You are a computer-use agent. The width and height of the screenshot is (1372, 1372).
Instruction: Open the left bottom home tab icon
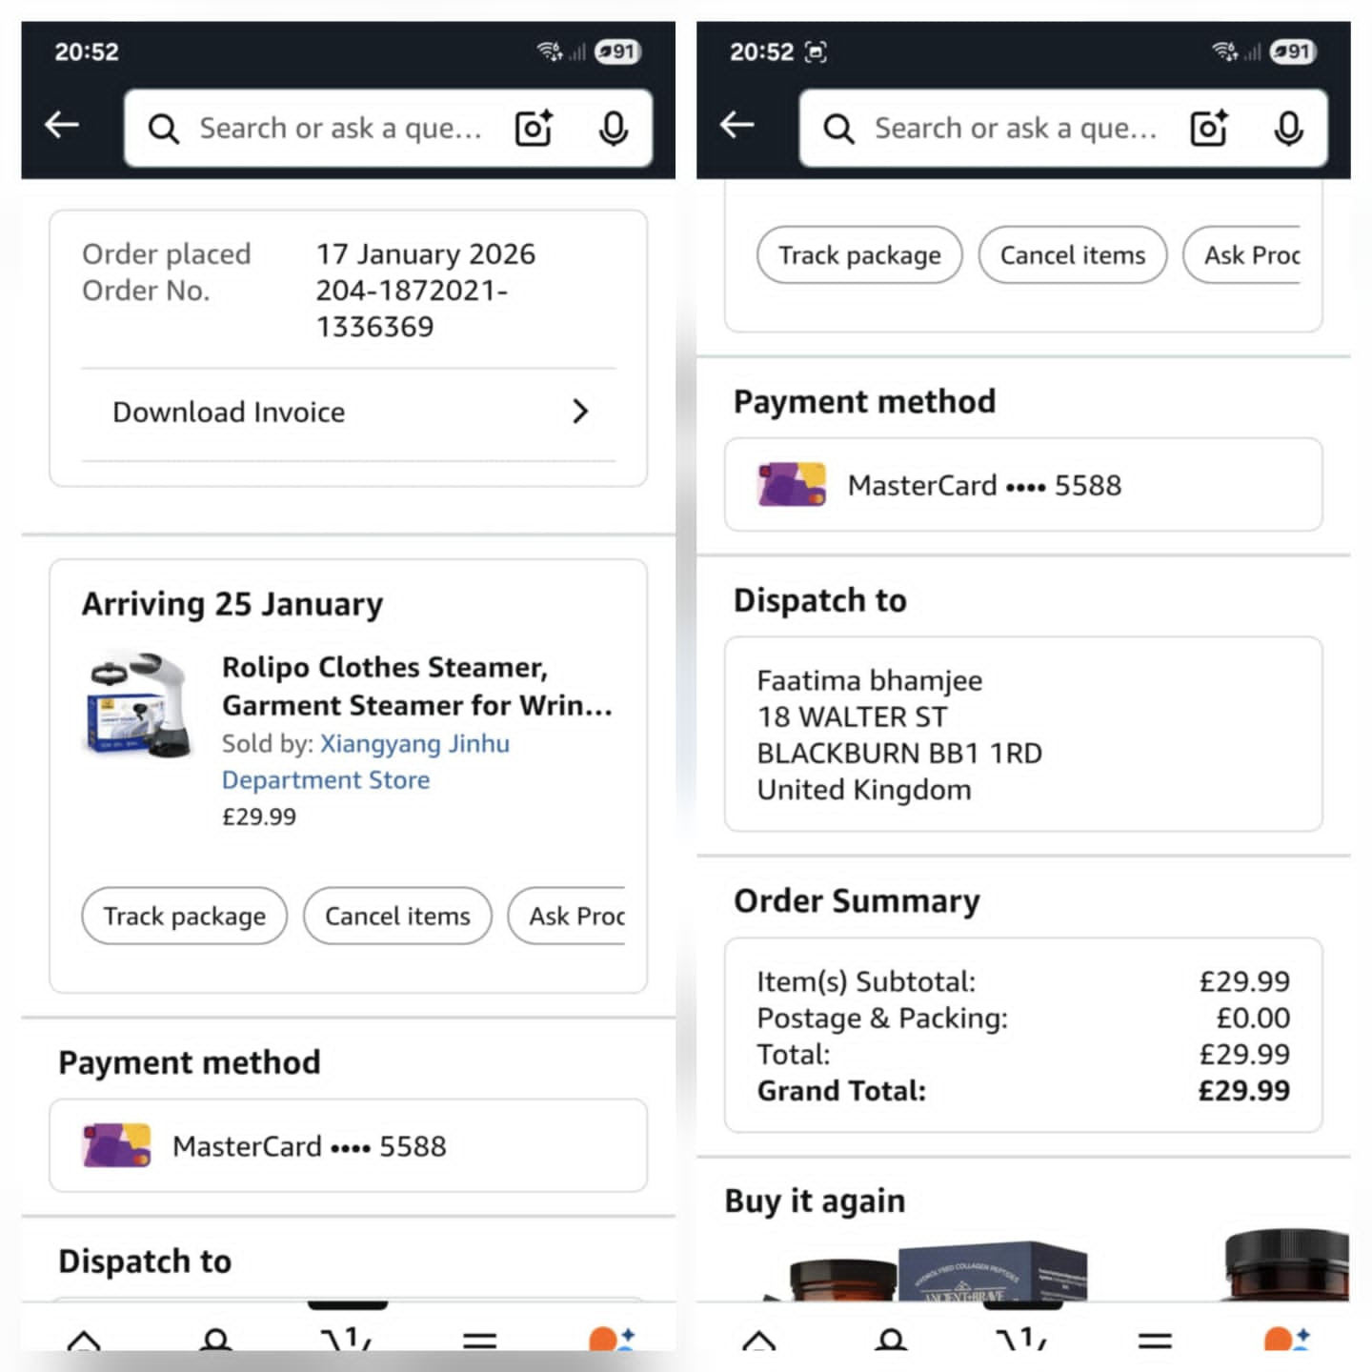(84, 1340)
